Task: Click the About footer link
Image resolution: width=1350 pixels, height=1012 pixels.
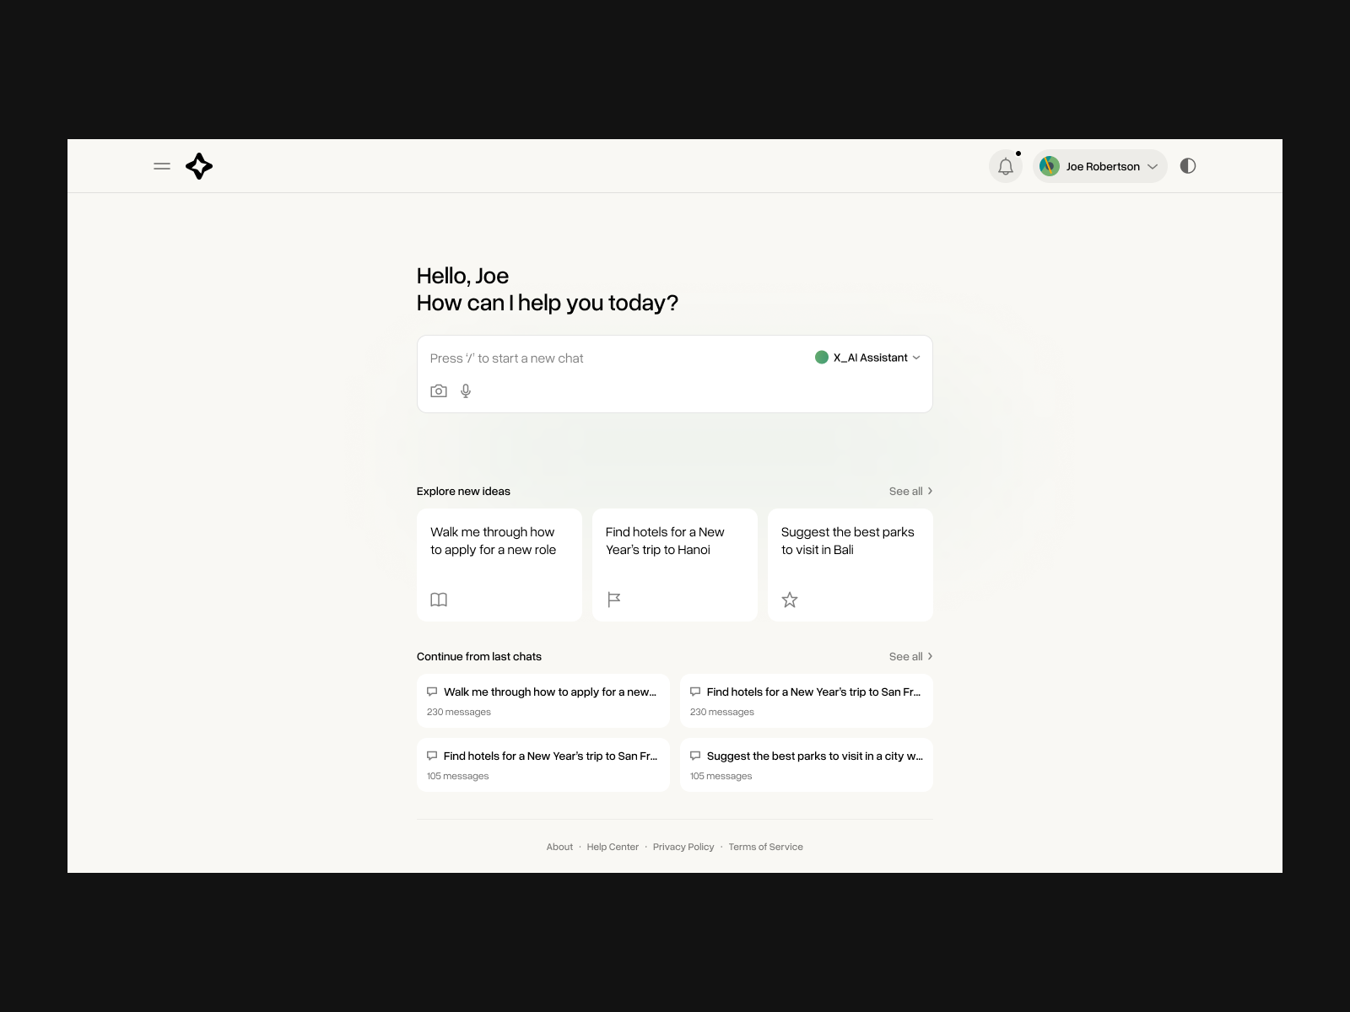Action: click(559, 847)
